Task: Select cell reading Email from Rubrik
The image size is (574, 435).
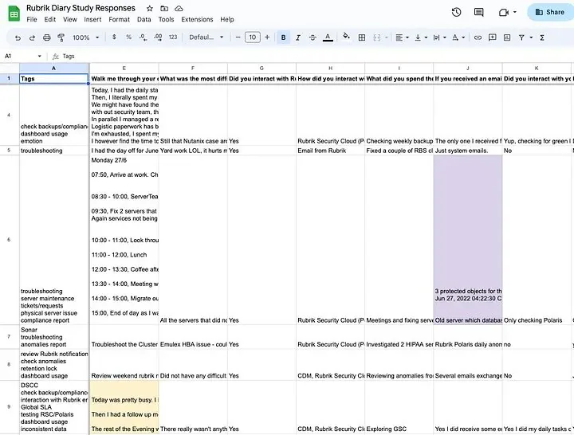Action: pos(330,151)
